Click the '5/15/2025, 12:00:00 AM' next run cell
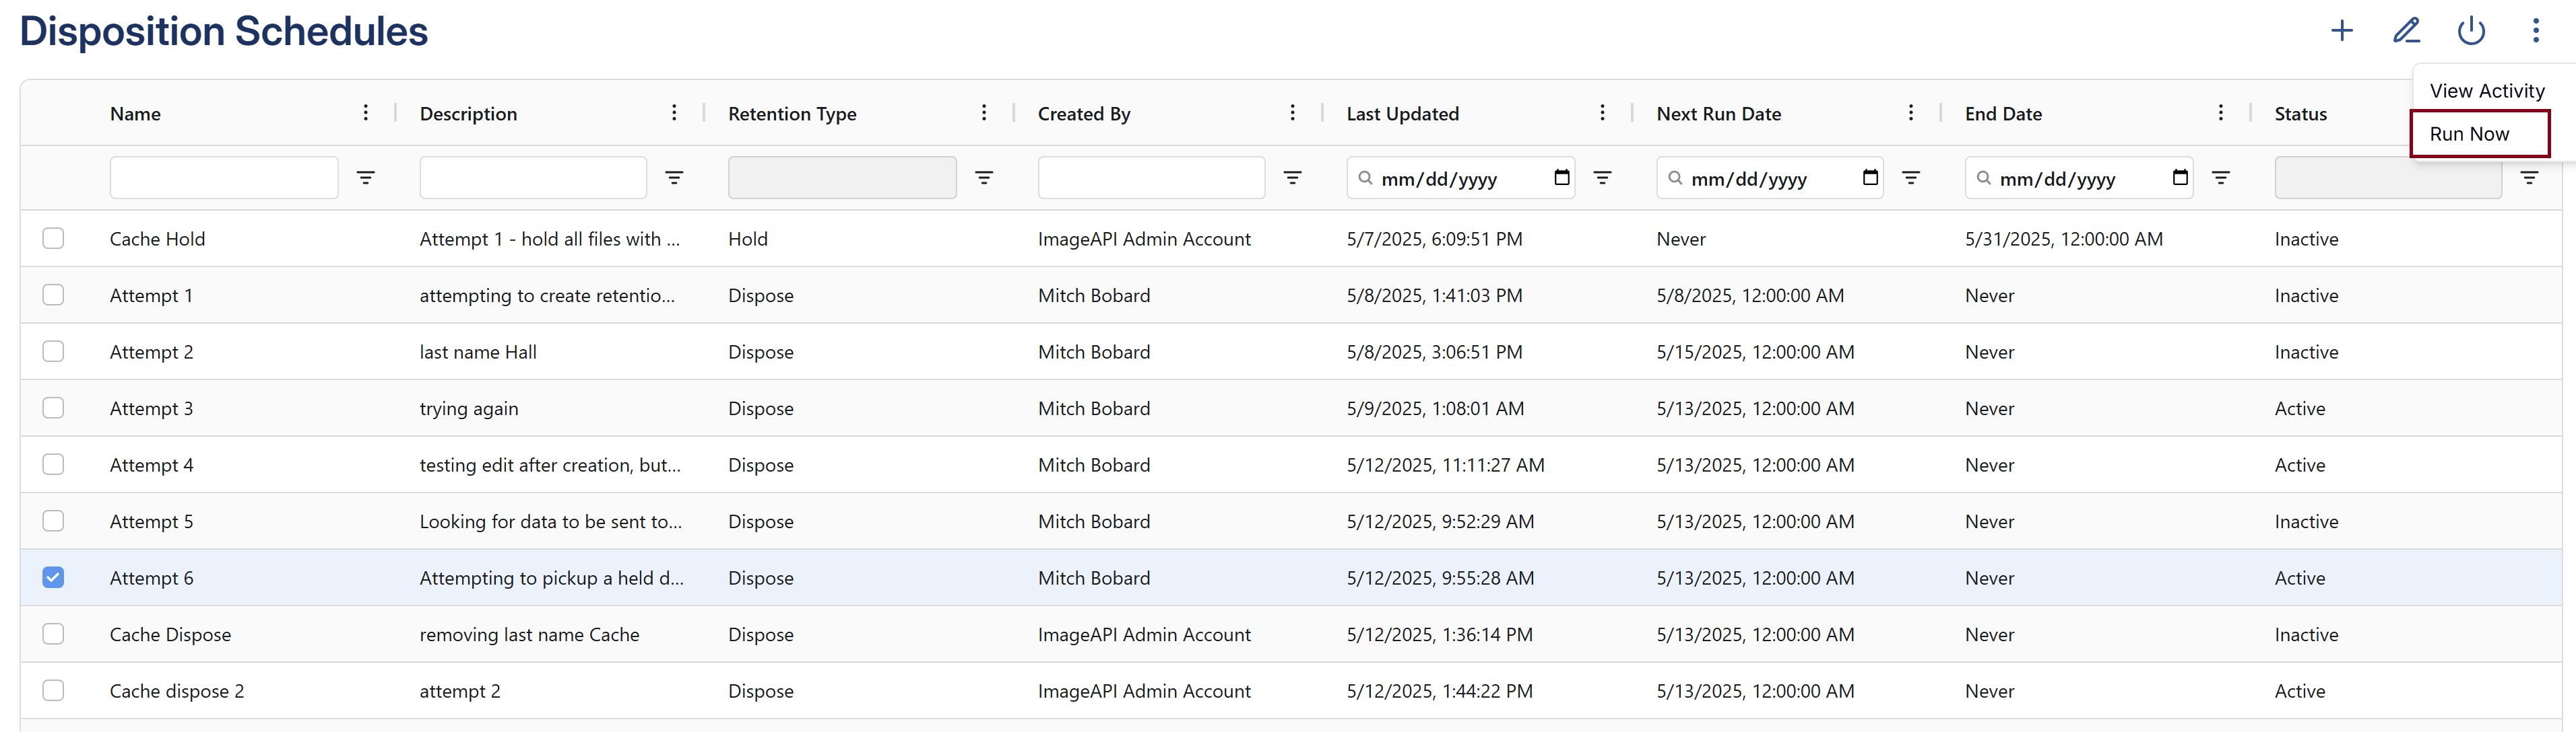Image resolution: width=2576 pixels, height=732 pixels. (1754, 351)
